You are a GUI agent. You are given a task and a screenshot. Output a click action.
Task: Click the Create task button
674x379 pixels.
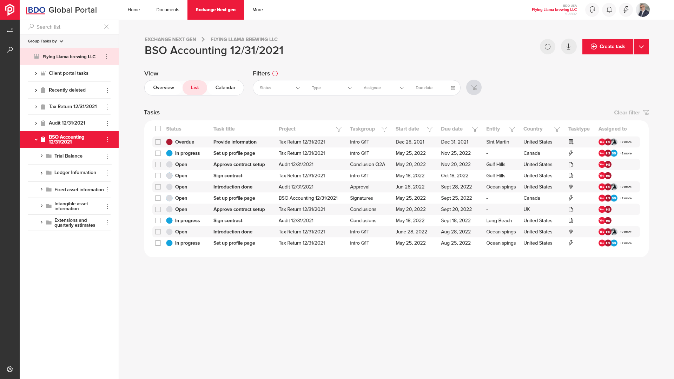pos(608,47)
